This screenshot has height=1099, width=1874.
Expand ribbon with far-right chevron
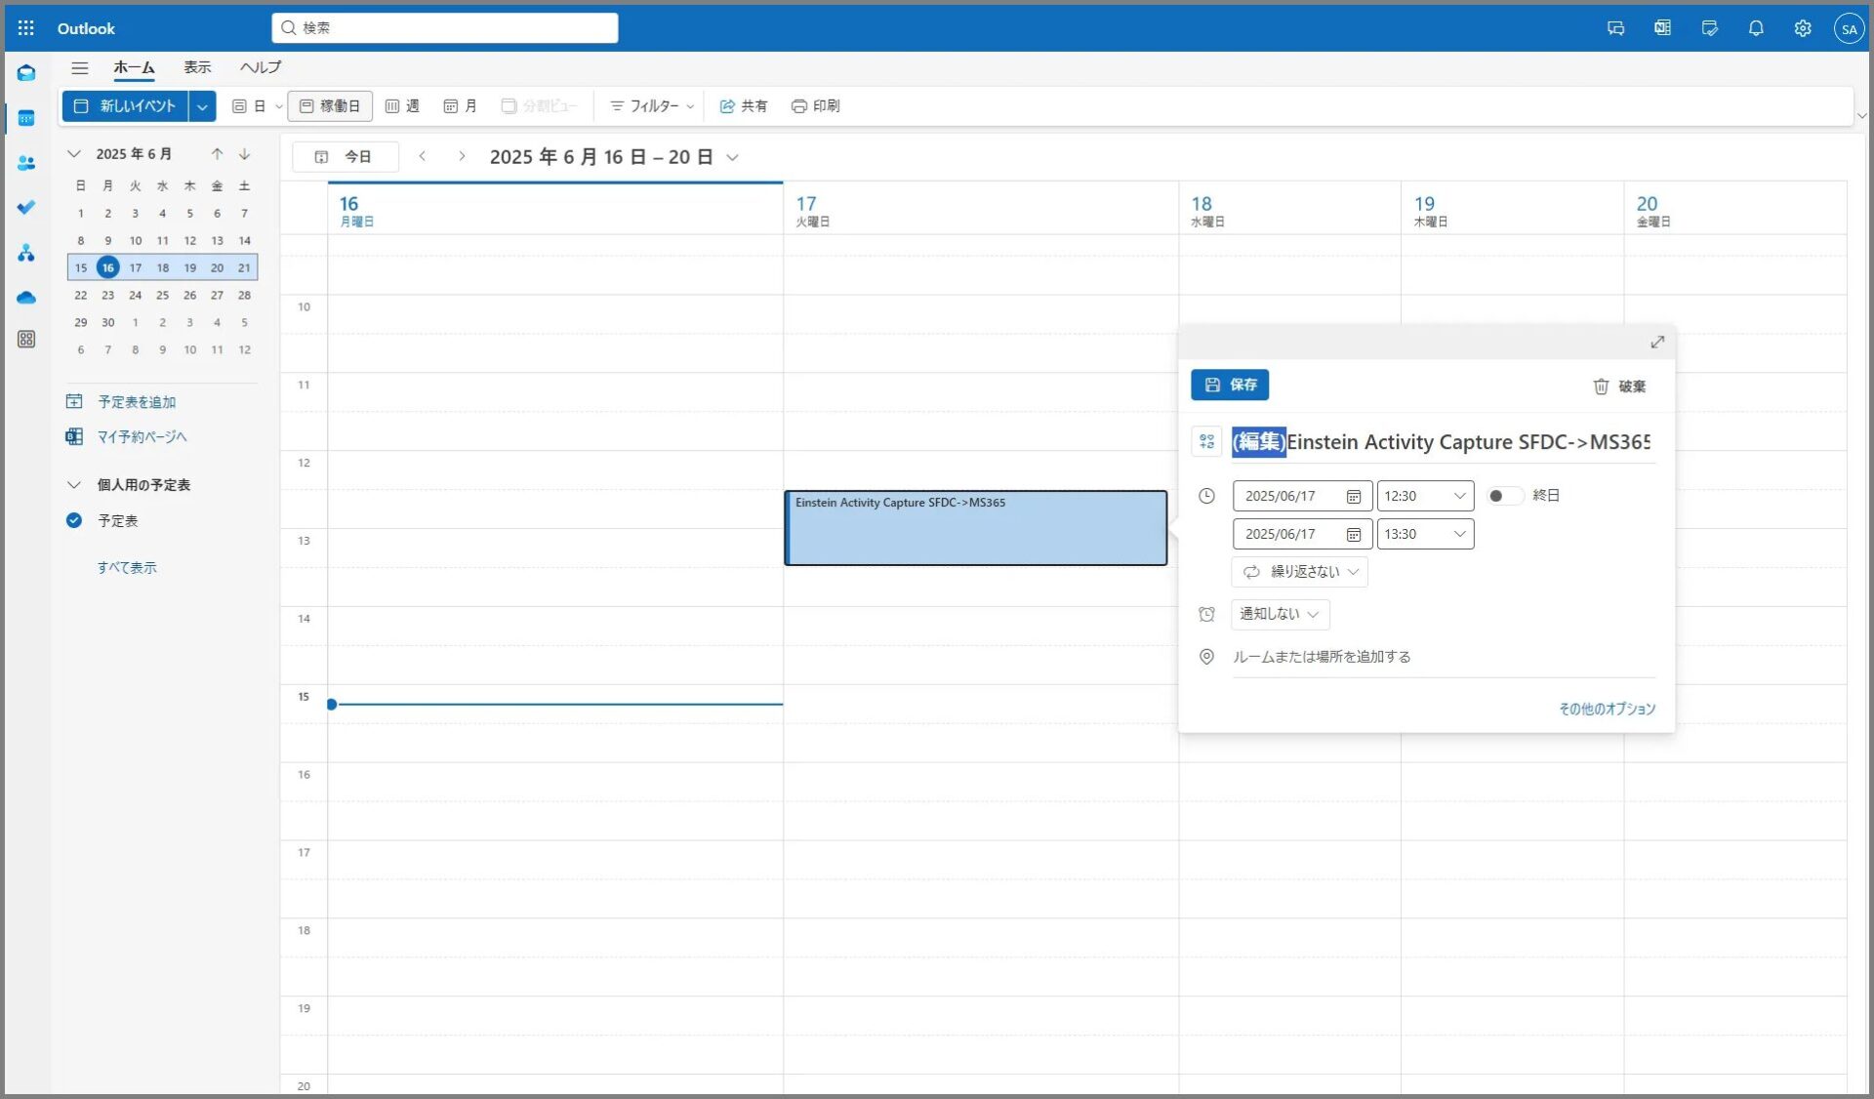[x=1861, y=115]
